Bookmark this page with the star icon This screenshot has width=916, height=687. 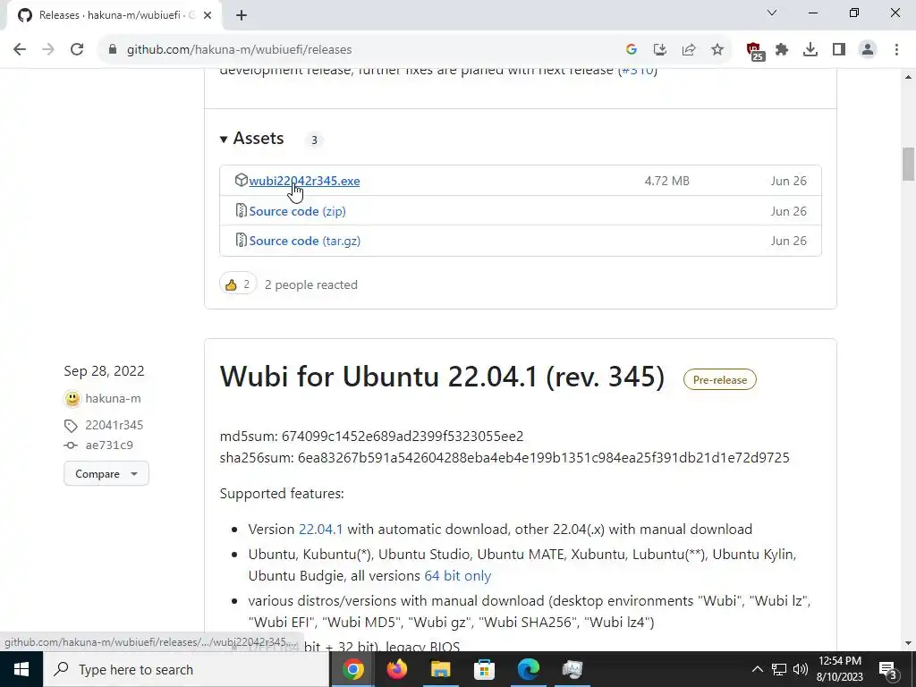coord(717,50)
